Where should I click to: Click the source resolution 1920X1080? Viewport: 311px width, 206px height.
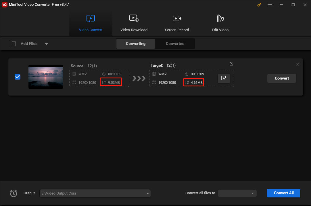point(87,83)
